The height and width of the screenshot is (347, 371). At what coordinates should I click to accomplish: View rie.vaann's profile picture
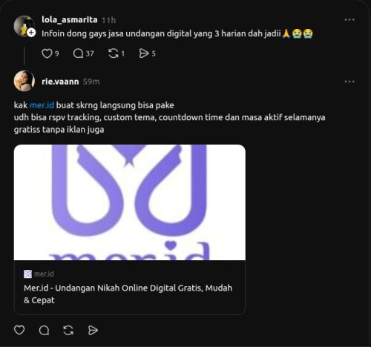point(24,81)
